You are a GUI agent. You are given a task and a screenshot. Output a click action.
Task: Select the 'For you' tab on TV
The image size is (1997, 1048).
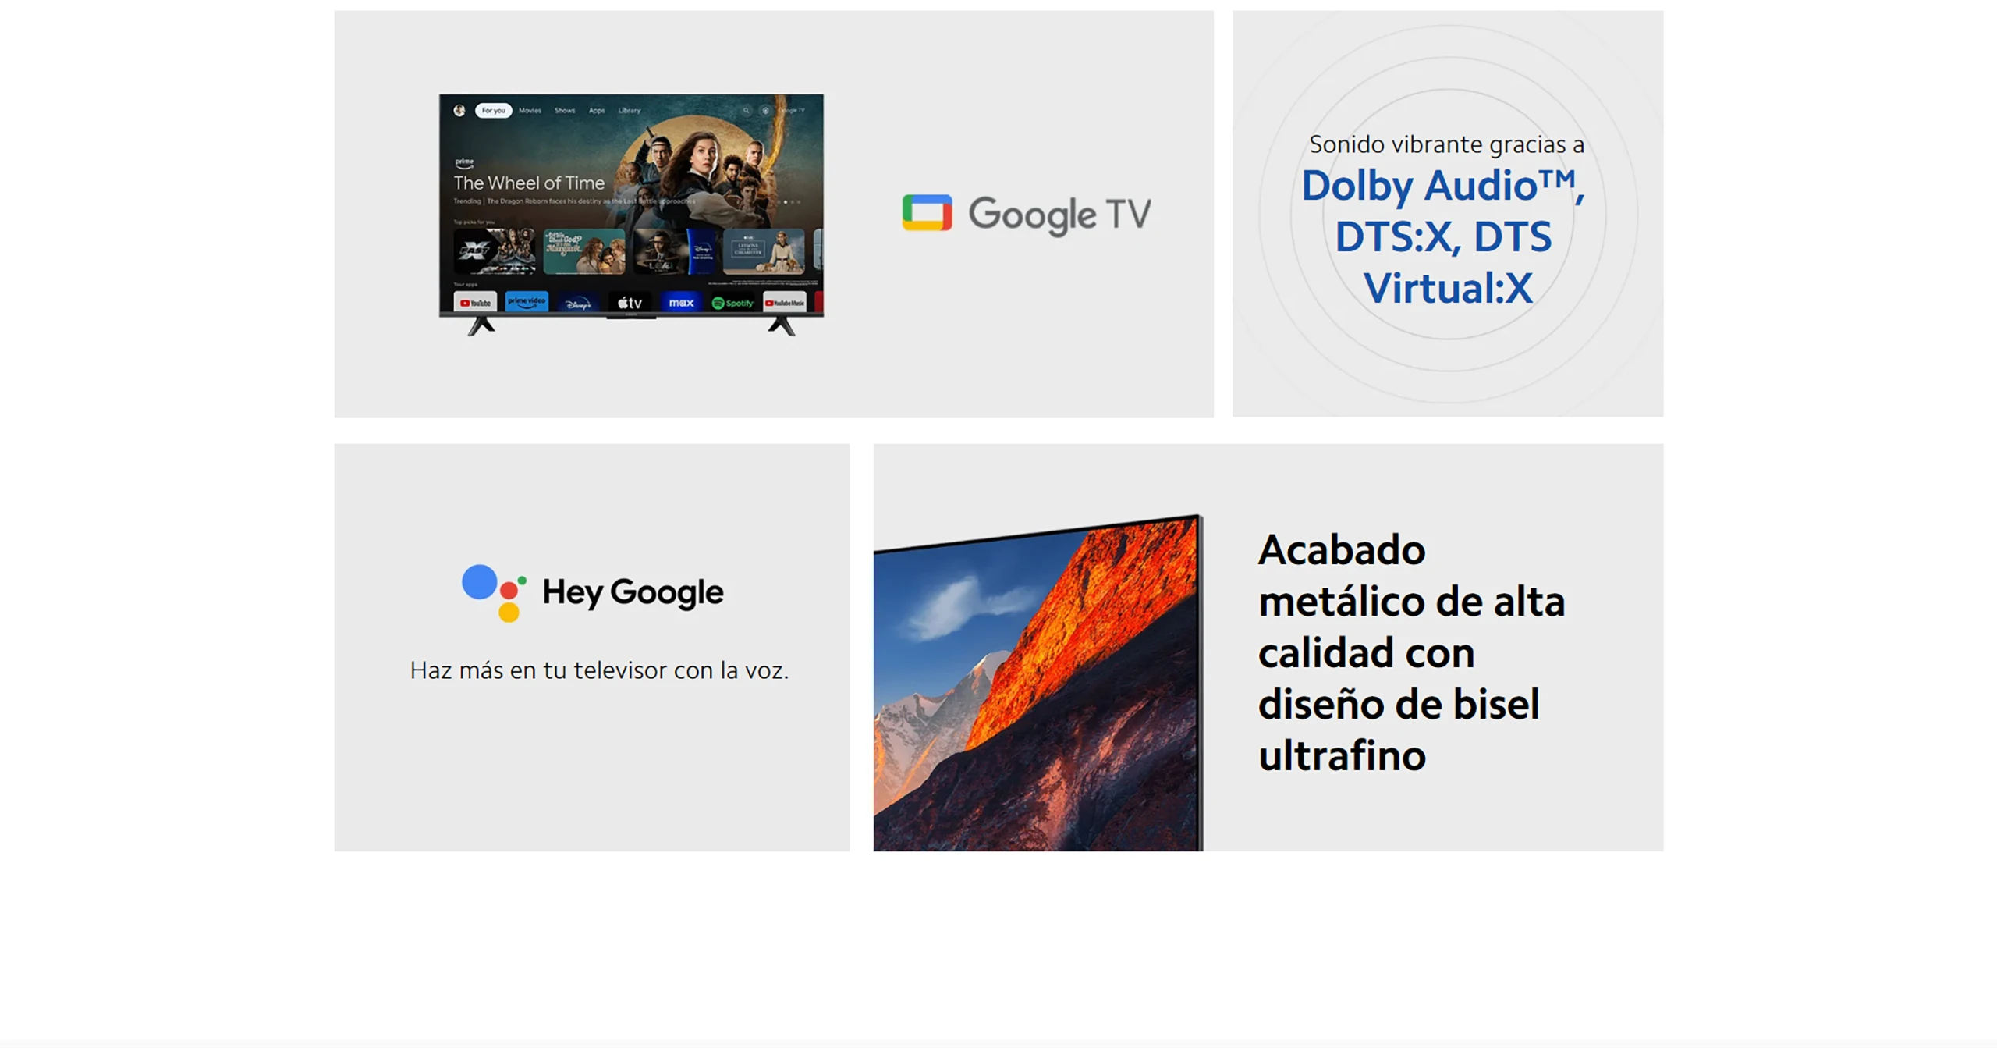(x=493, y=111)
